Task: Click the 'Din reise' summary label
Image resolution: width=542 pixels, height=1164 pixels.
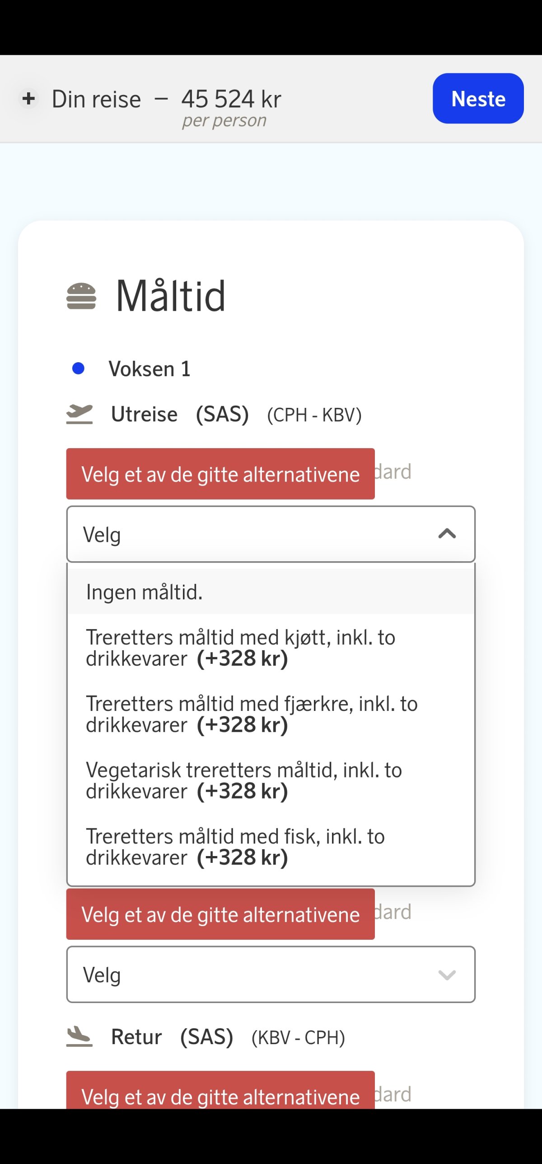Action: (96, 99)
